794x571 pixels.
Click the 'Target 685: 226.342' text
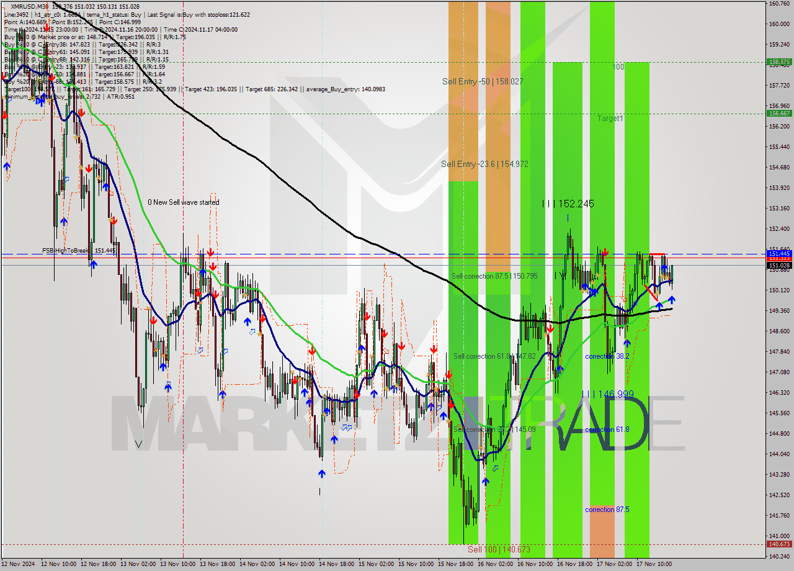272,89
